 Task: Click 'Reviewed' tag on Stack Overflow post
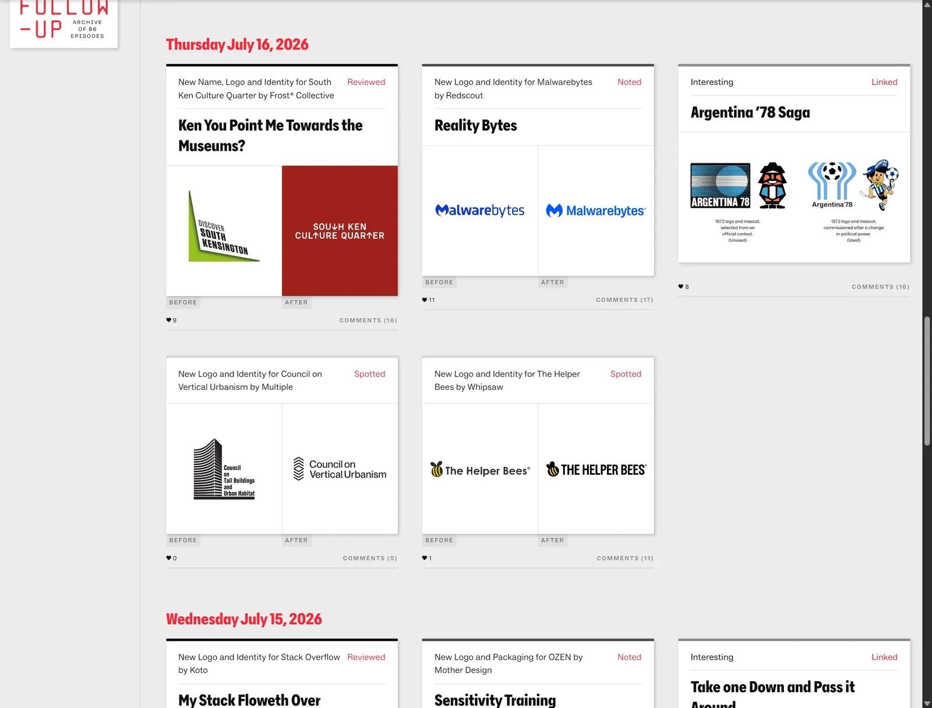[366, 657]
